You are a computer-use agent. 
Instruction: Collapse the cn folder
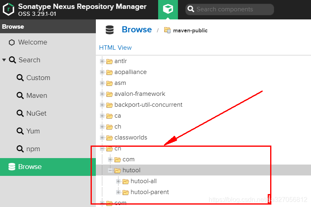(102, 148)
